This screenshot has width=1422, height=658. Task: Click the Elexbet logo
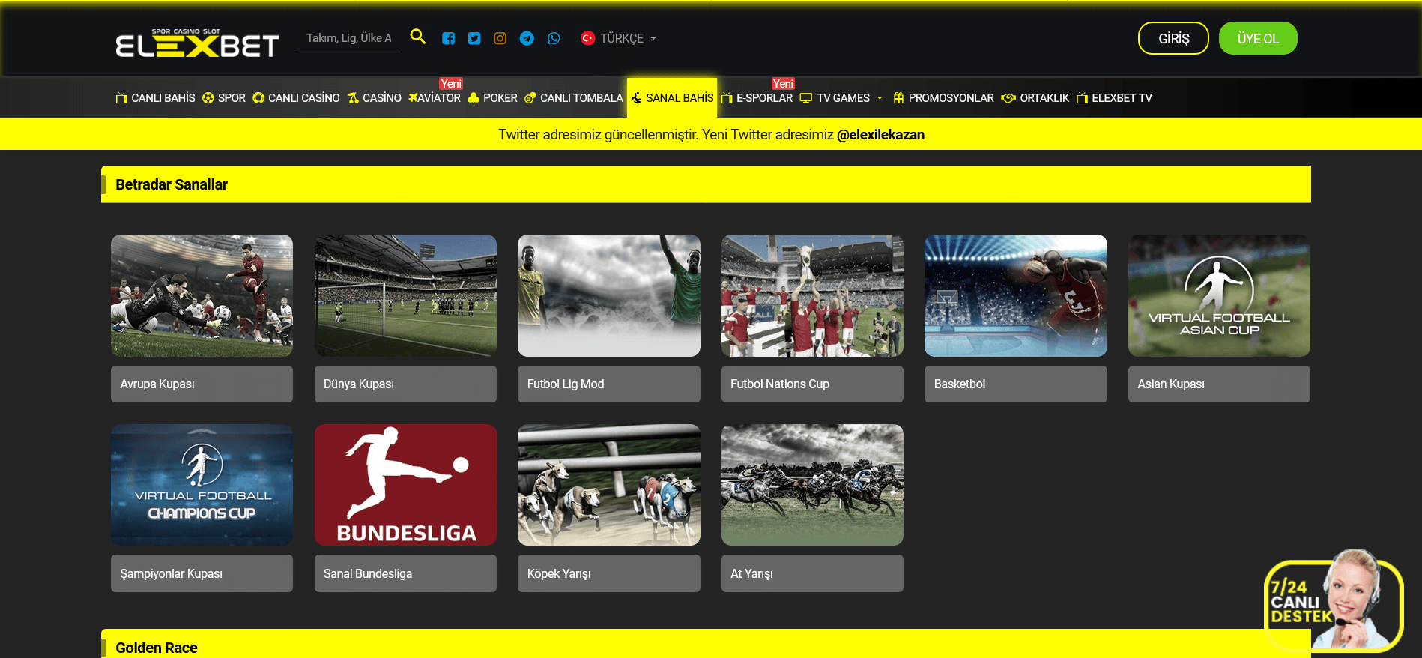[197, 43]
